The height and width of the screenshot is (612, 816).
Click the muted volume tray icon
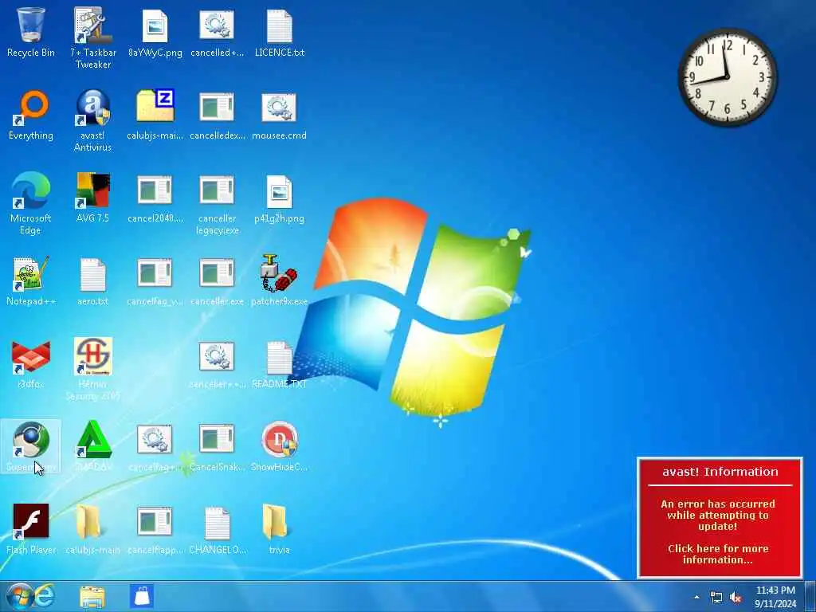pyautogui.click(x=736, y=598)
